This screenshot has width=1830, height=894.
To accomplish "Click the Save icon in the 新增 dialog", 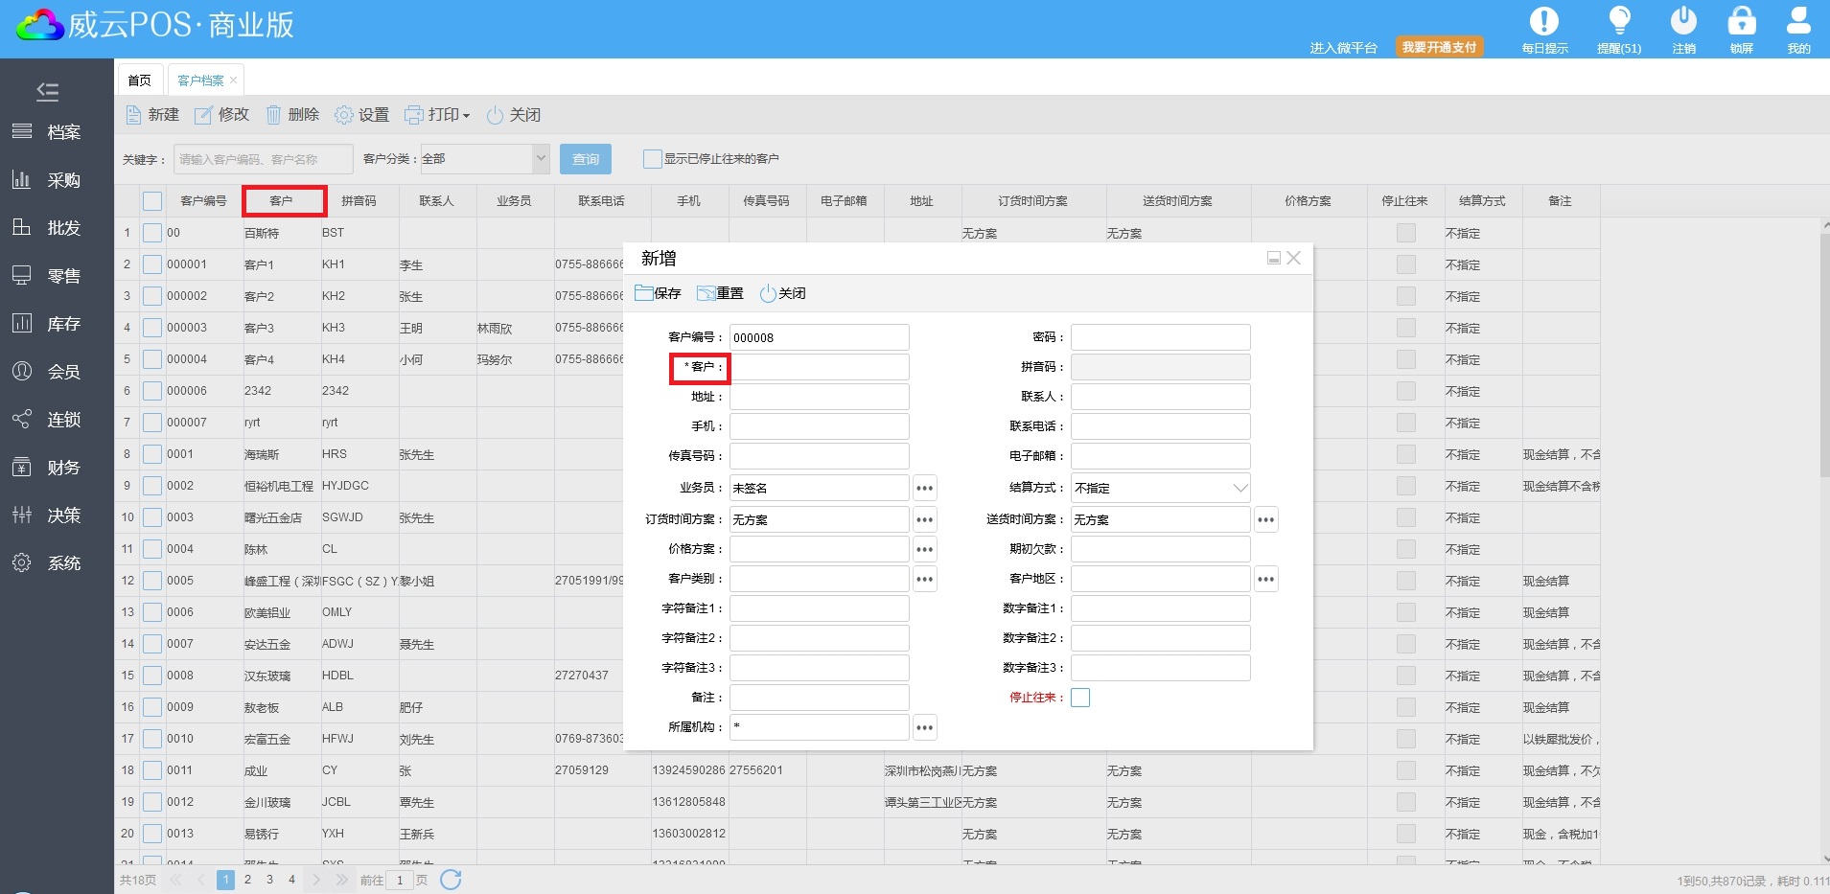I will pos(644,293).
